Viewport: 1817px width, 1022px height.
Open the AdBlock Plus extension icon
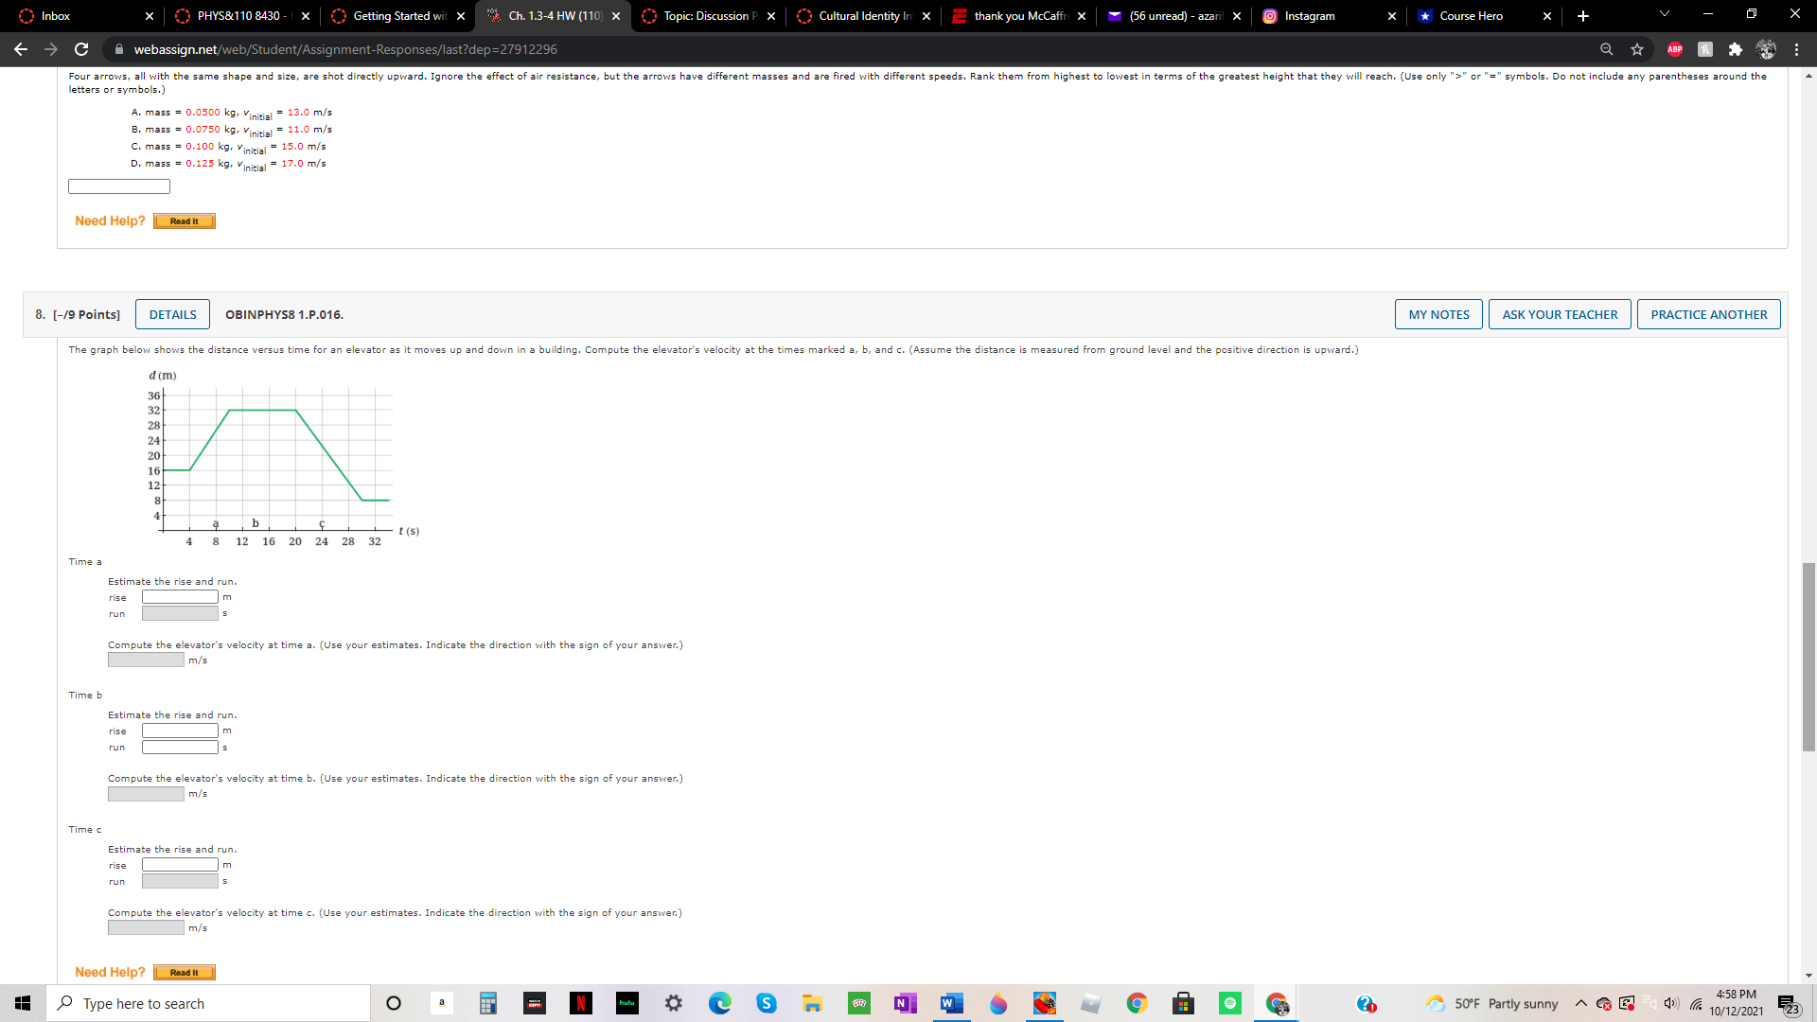pos(1674,49)
